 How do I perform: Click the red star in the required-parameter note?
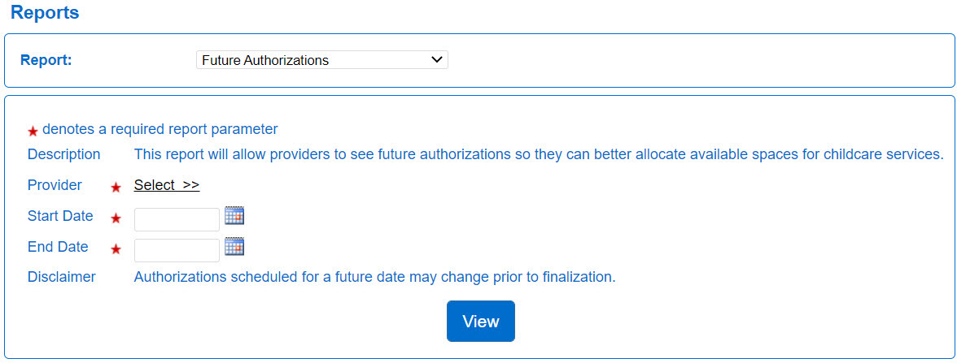point(33,131)
